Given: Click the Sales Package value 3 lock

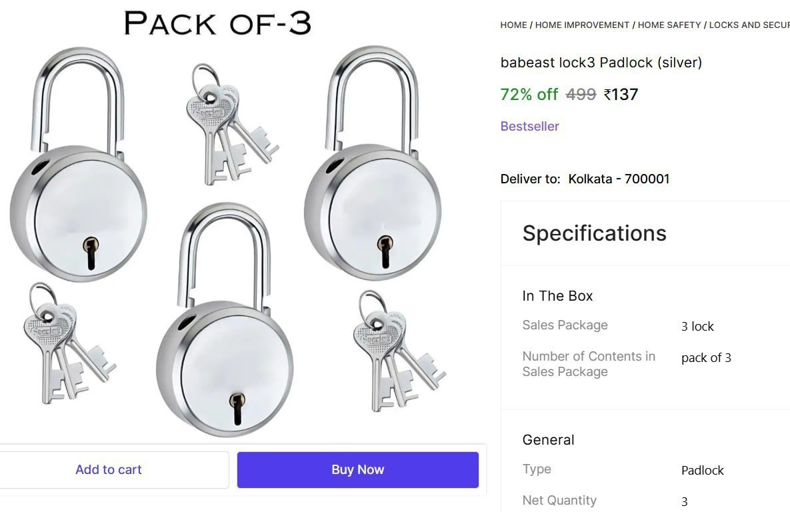Looking at the screenshot, I should coord(697,327).
